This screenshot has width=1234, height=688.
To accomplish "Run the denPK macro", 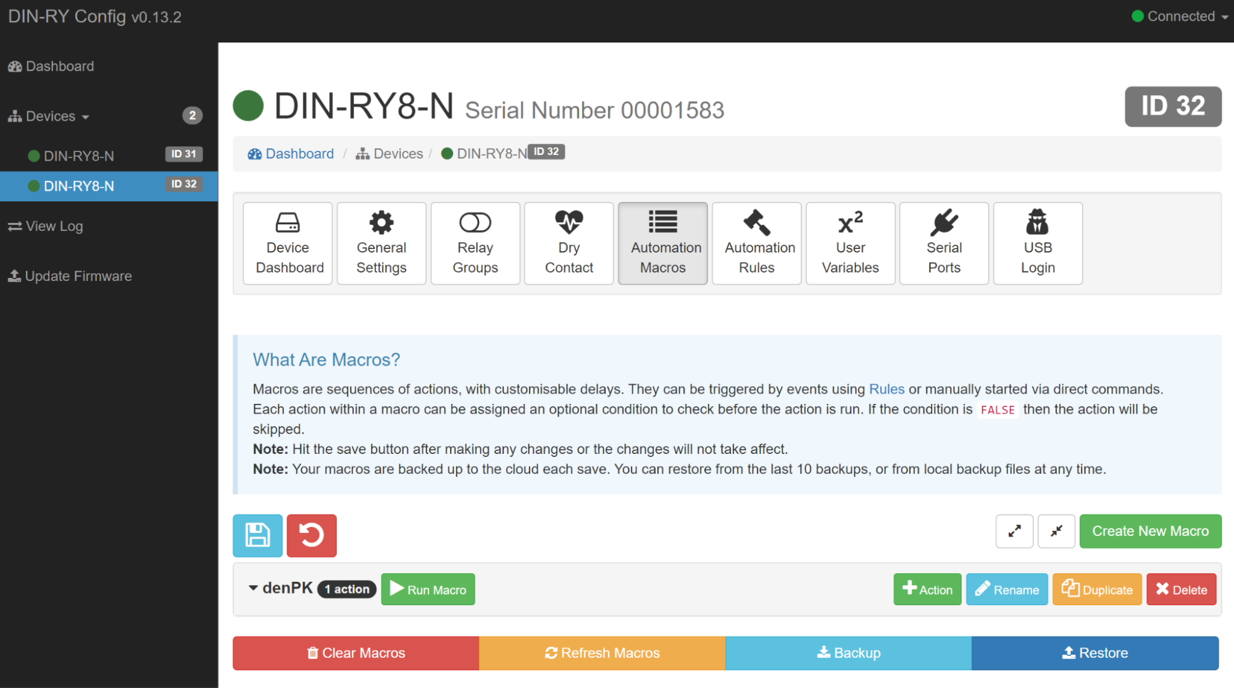I will [x=428, y=589].
